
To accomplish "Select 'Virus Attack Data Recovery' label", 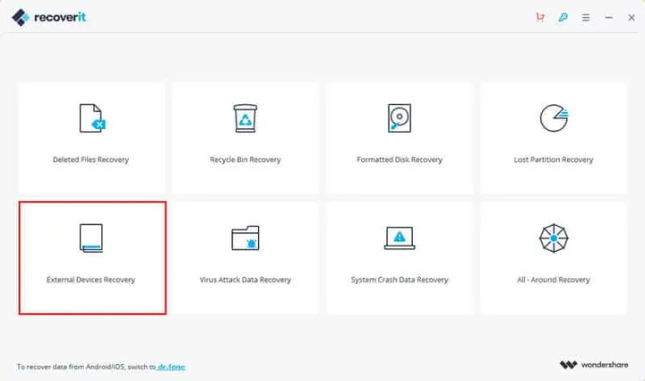I will [245, 280].
